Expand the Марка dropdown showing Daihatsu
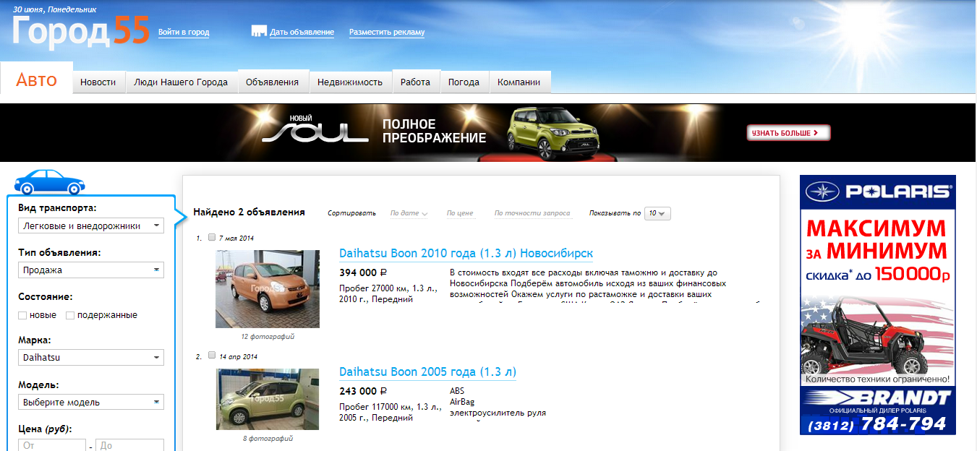Image resolution: width=977 pixels, height=451 pixels. (x=91, y=357)
